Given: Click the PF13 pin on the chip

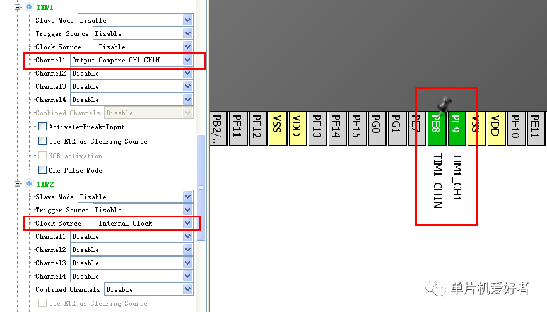Looking at the screenshot, I should tap(317, 128).
